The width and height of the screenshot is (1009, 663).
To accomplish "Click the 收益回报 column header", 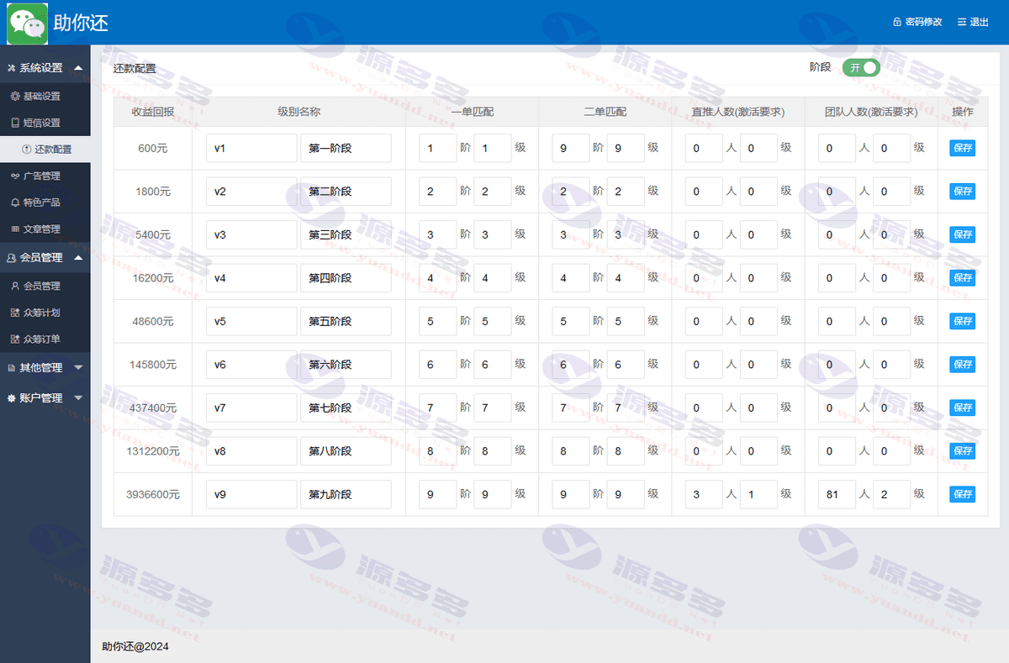I will pyautogui.click(x=153, y=112).
